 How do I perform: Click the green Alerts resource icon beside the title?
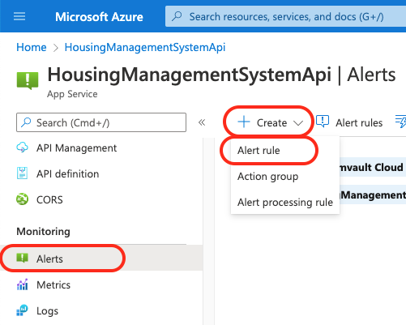point(28,80)
